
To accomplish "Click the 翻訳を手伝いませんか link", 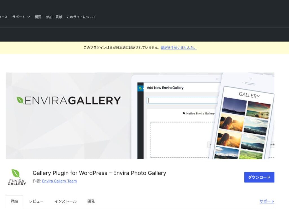I will [179, 48].
